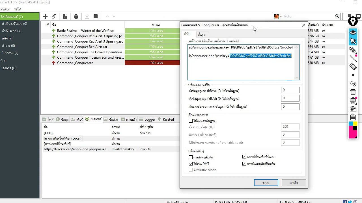
Task: Toggle the use default values checkbox
Action: (x=191, y=121)
